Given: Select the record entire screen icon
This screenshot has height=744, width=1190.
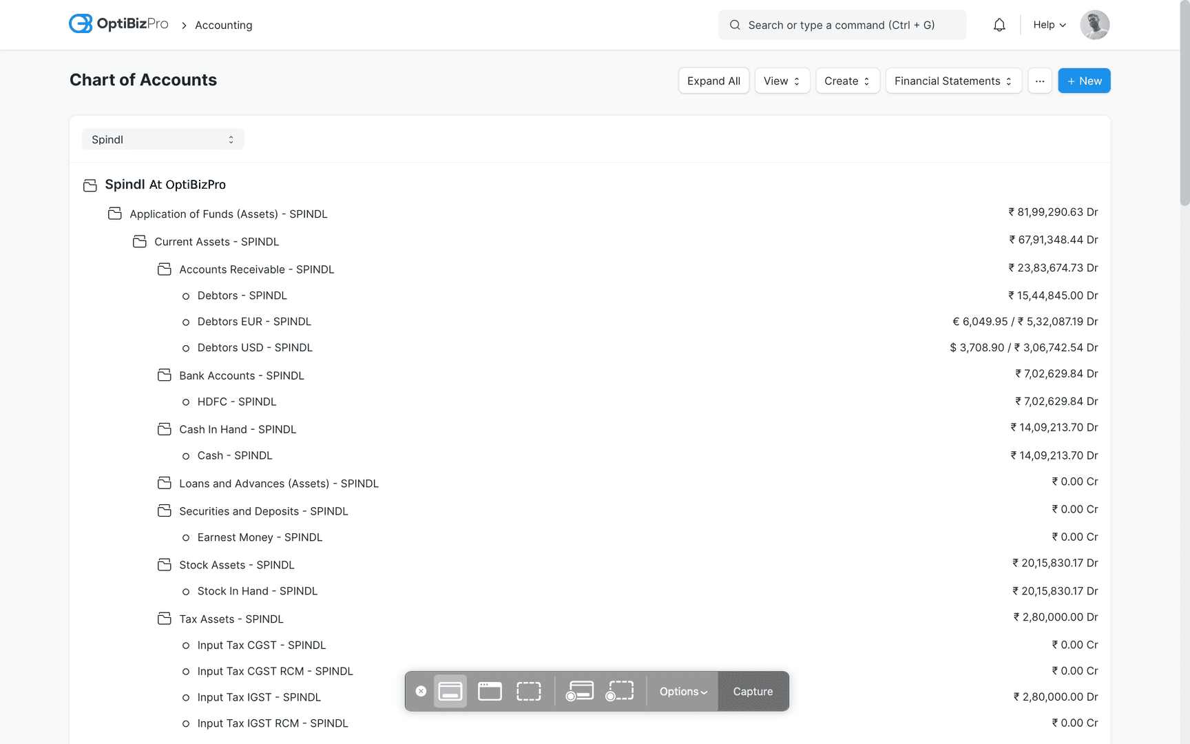Looking at the screenshot, I should pos(580,691).
